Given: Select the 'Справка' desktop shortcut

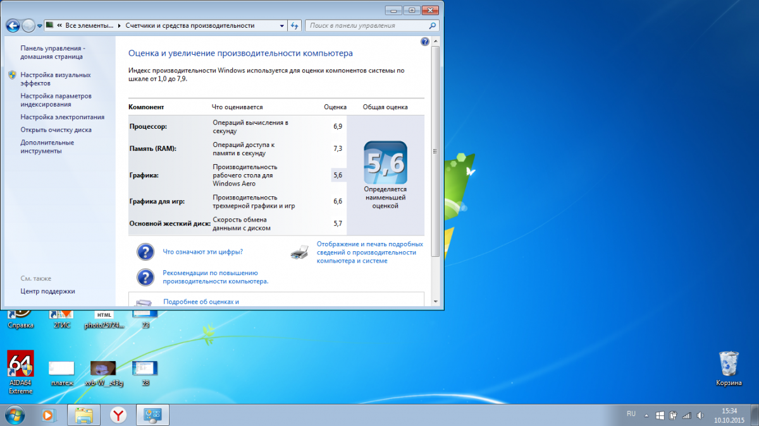Looking at the screenshot, I should (x=20, y=319).
